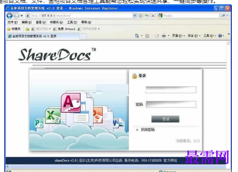The image size is (238, 172).
Task: Click the Home icon in command bar
Action: [x=137, y=36]
